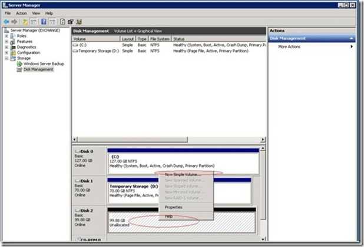364x247 pixels.
Task: Click the horizontal scrollbar right arrow
Action: pyautogui.click(x=263, y=140)
